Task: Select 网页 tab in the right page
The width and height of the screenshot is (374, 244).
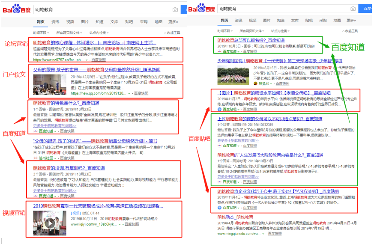Action: (x=224, y=20)
